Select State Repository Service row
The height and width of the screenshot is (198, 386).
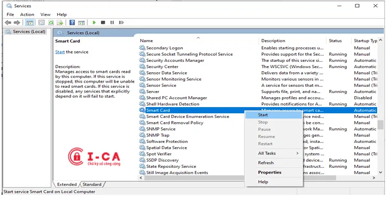pyautogui.click(x=258, y=166)
